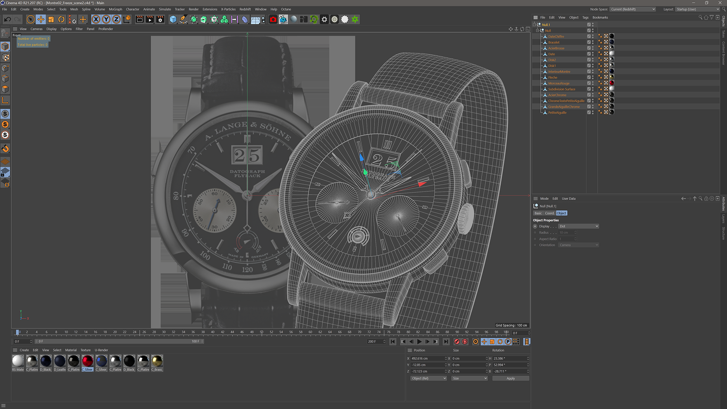727x409 pixels.
Task: Click the Position X input field
Action: (427, 359)
